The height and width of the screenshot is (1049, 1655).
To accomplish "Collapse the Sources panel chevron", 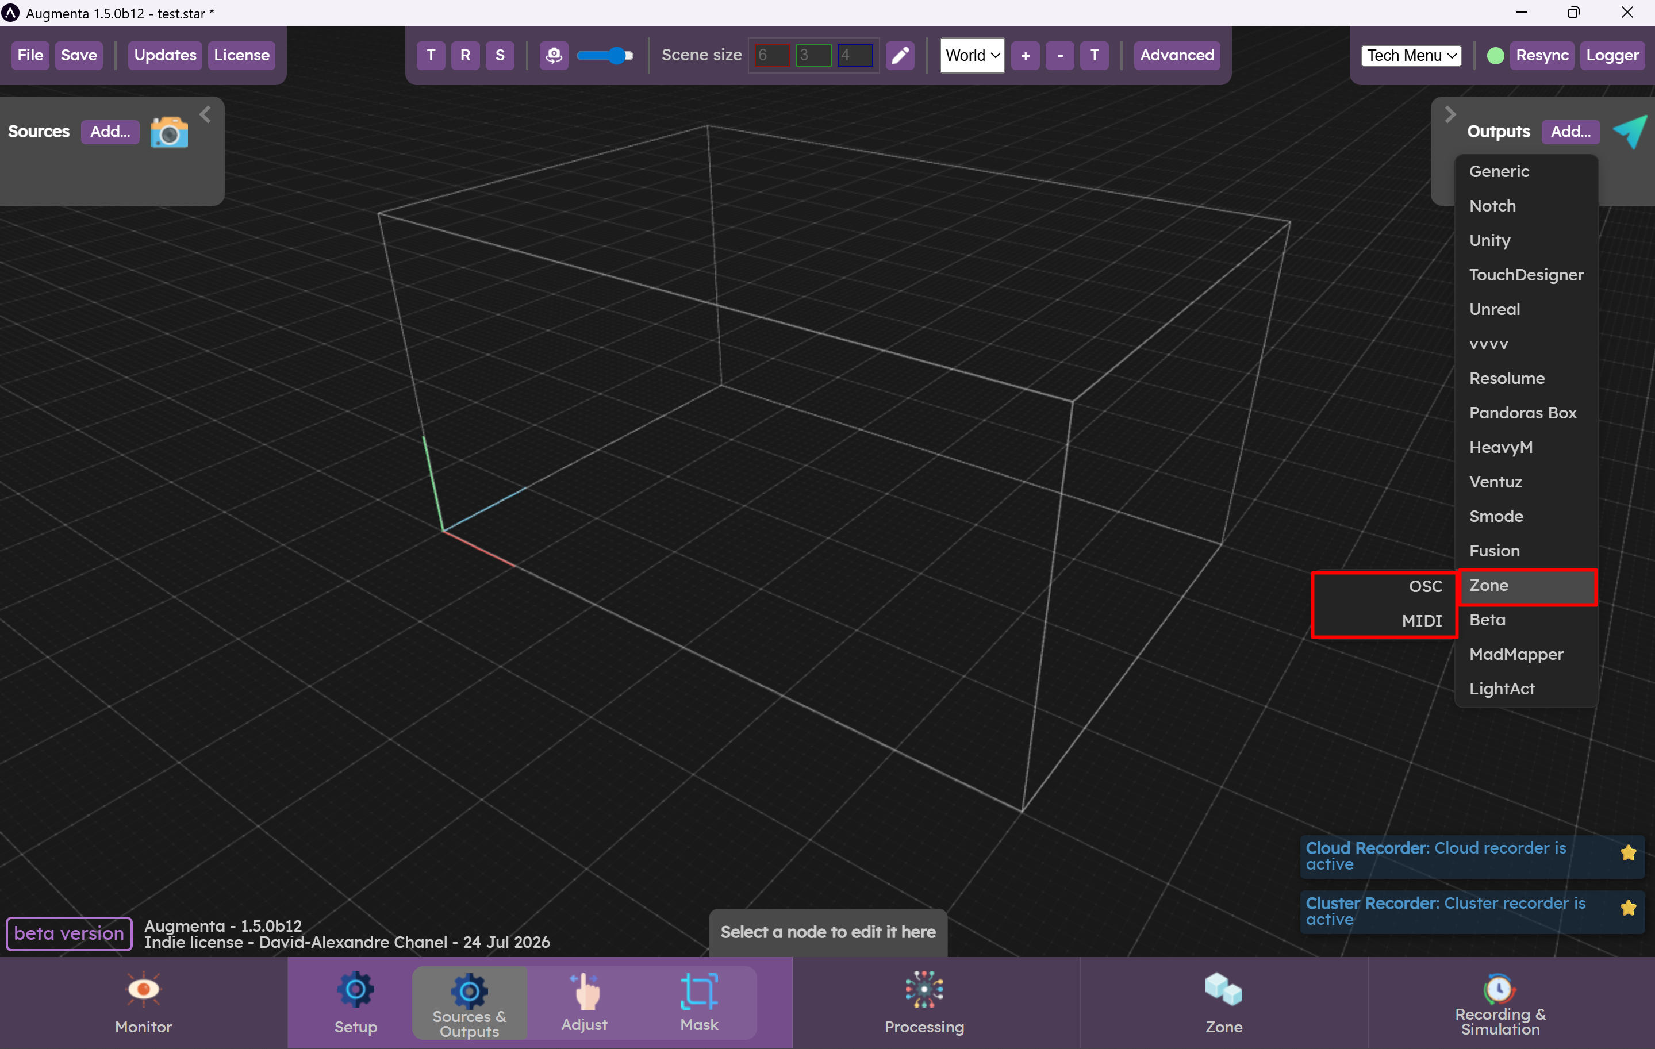I will [x=205, y=114].
